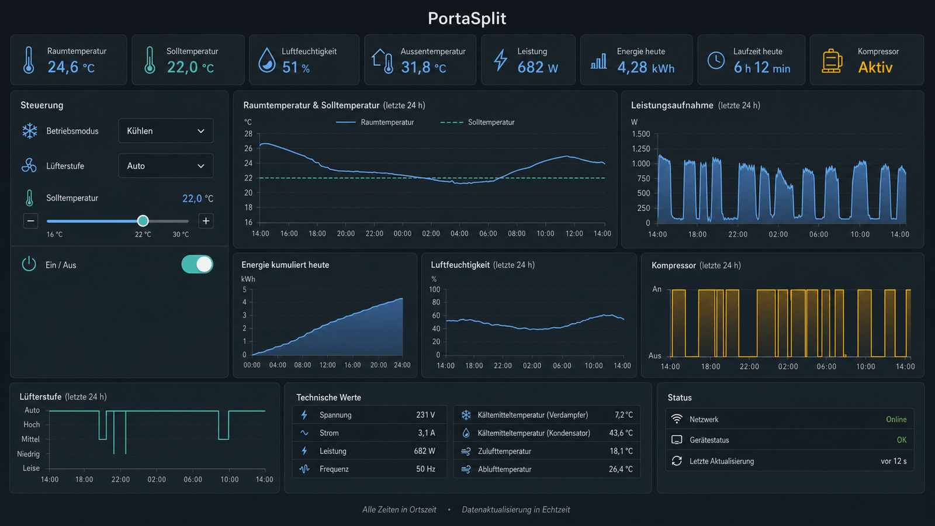Click the Strom value 3,1 A

click(x=427, y=433)
